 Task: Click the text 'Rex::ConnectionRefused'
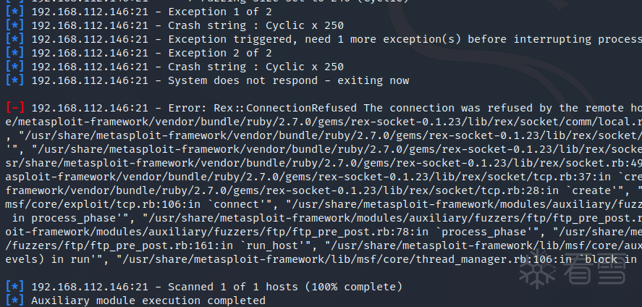285,108
